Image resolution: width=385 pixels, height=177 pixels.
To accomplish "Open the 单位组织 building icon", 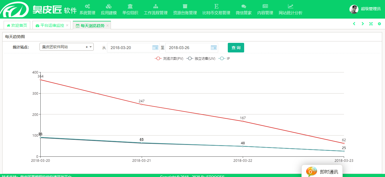I will pos(130,6).
